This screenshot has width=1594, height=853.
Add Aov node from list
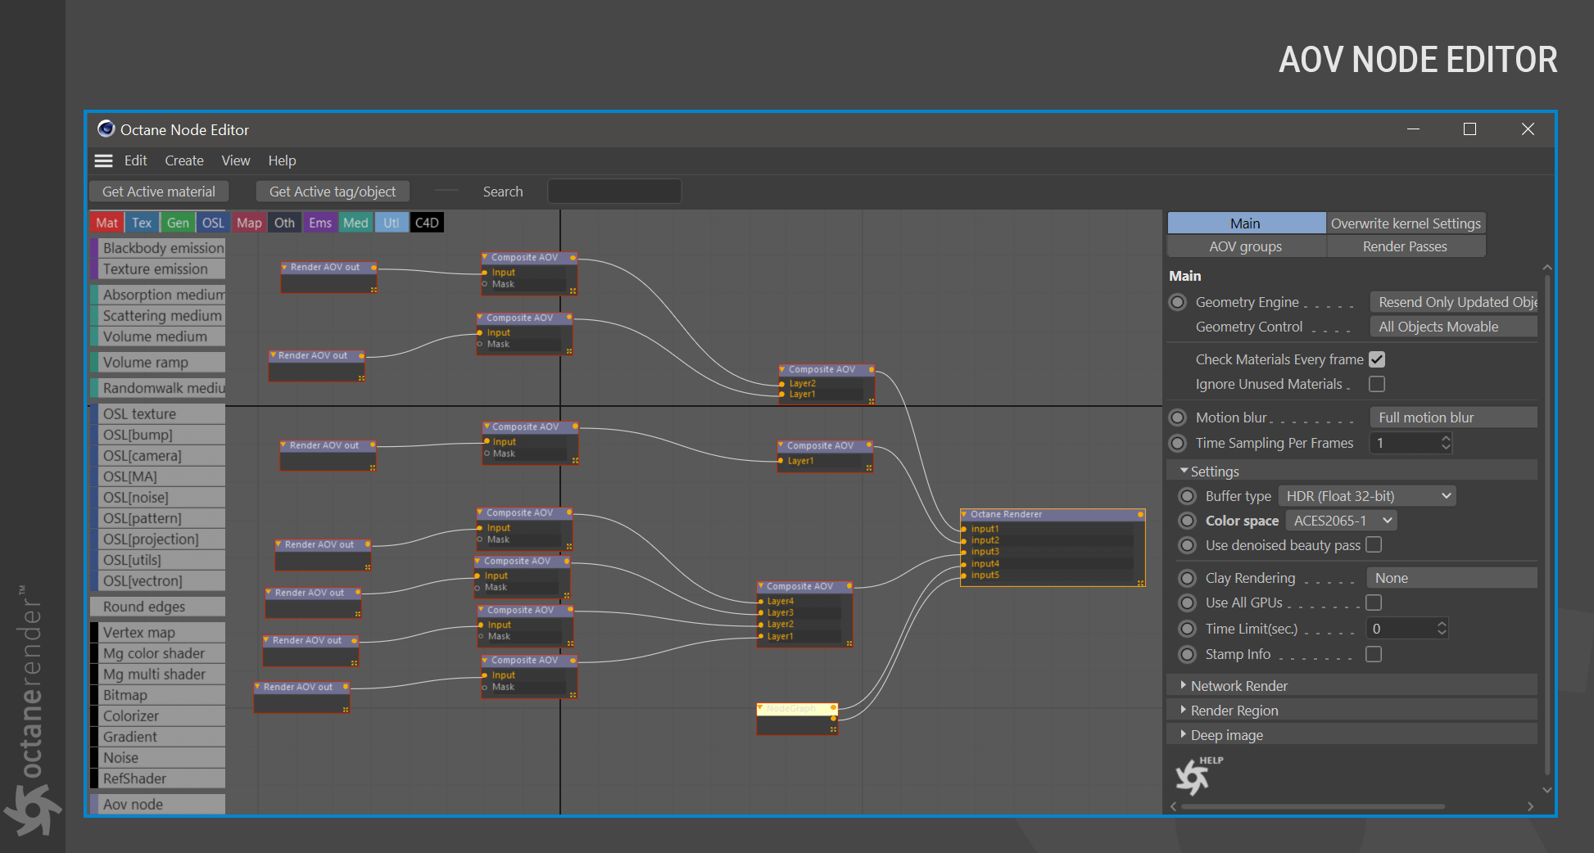(x=158, y=804)
